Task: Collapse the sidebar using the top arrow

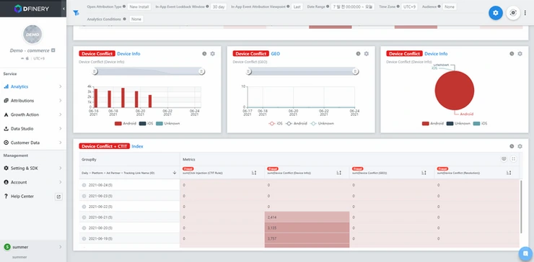Action: click(64, 9)
